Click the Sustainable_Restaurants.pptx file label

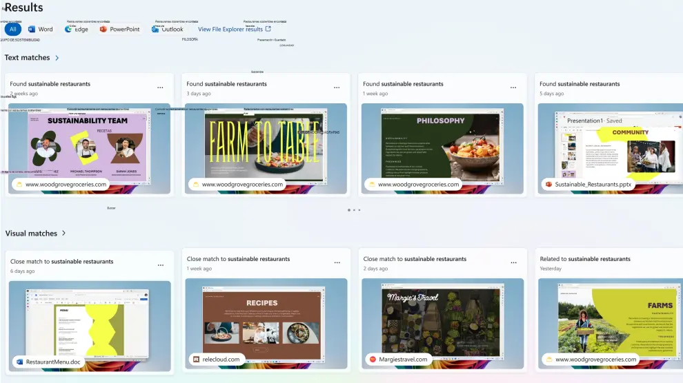[x=588, y=185]
